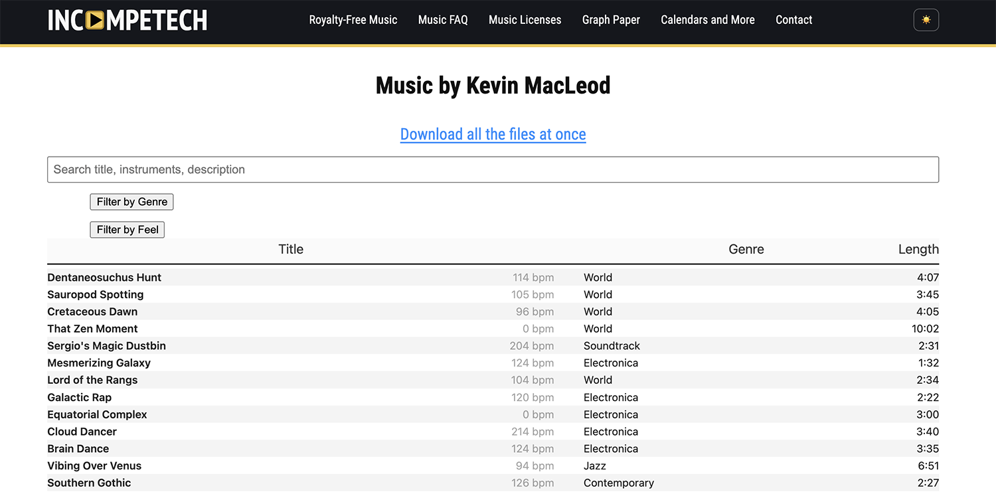Click the 6:51 length value

point(928,466)
